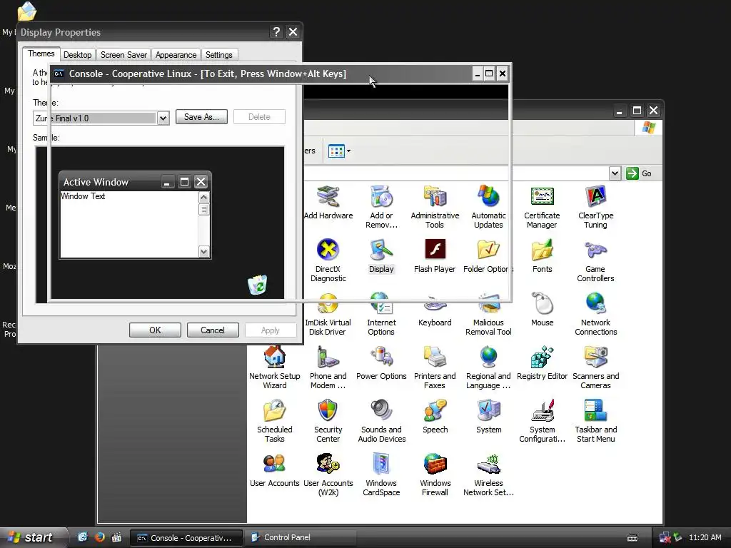731x548 pixels.
Task: Open Speech settings icon
Action: pos(435,410)
